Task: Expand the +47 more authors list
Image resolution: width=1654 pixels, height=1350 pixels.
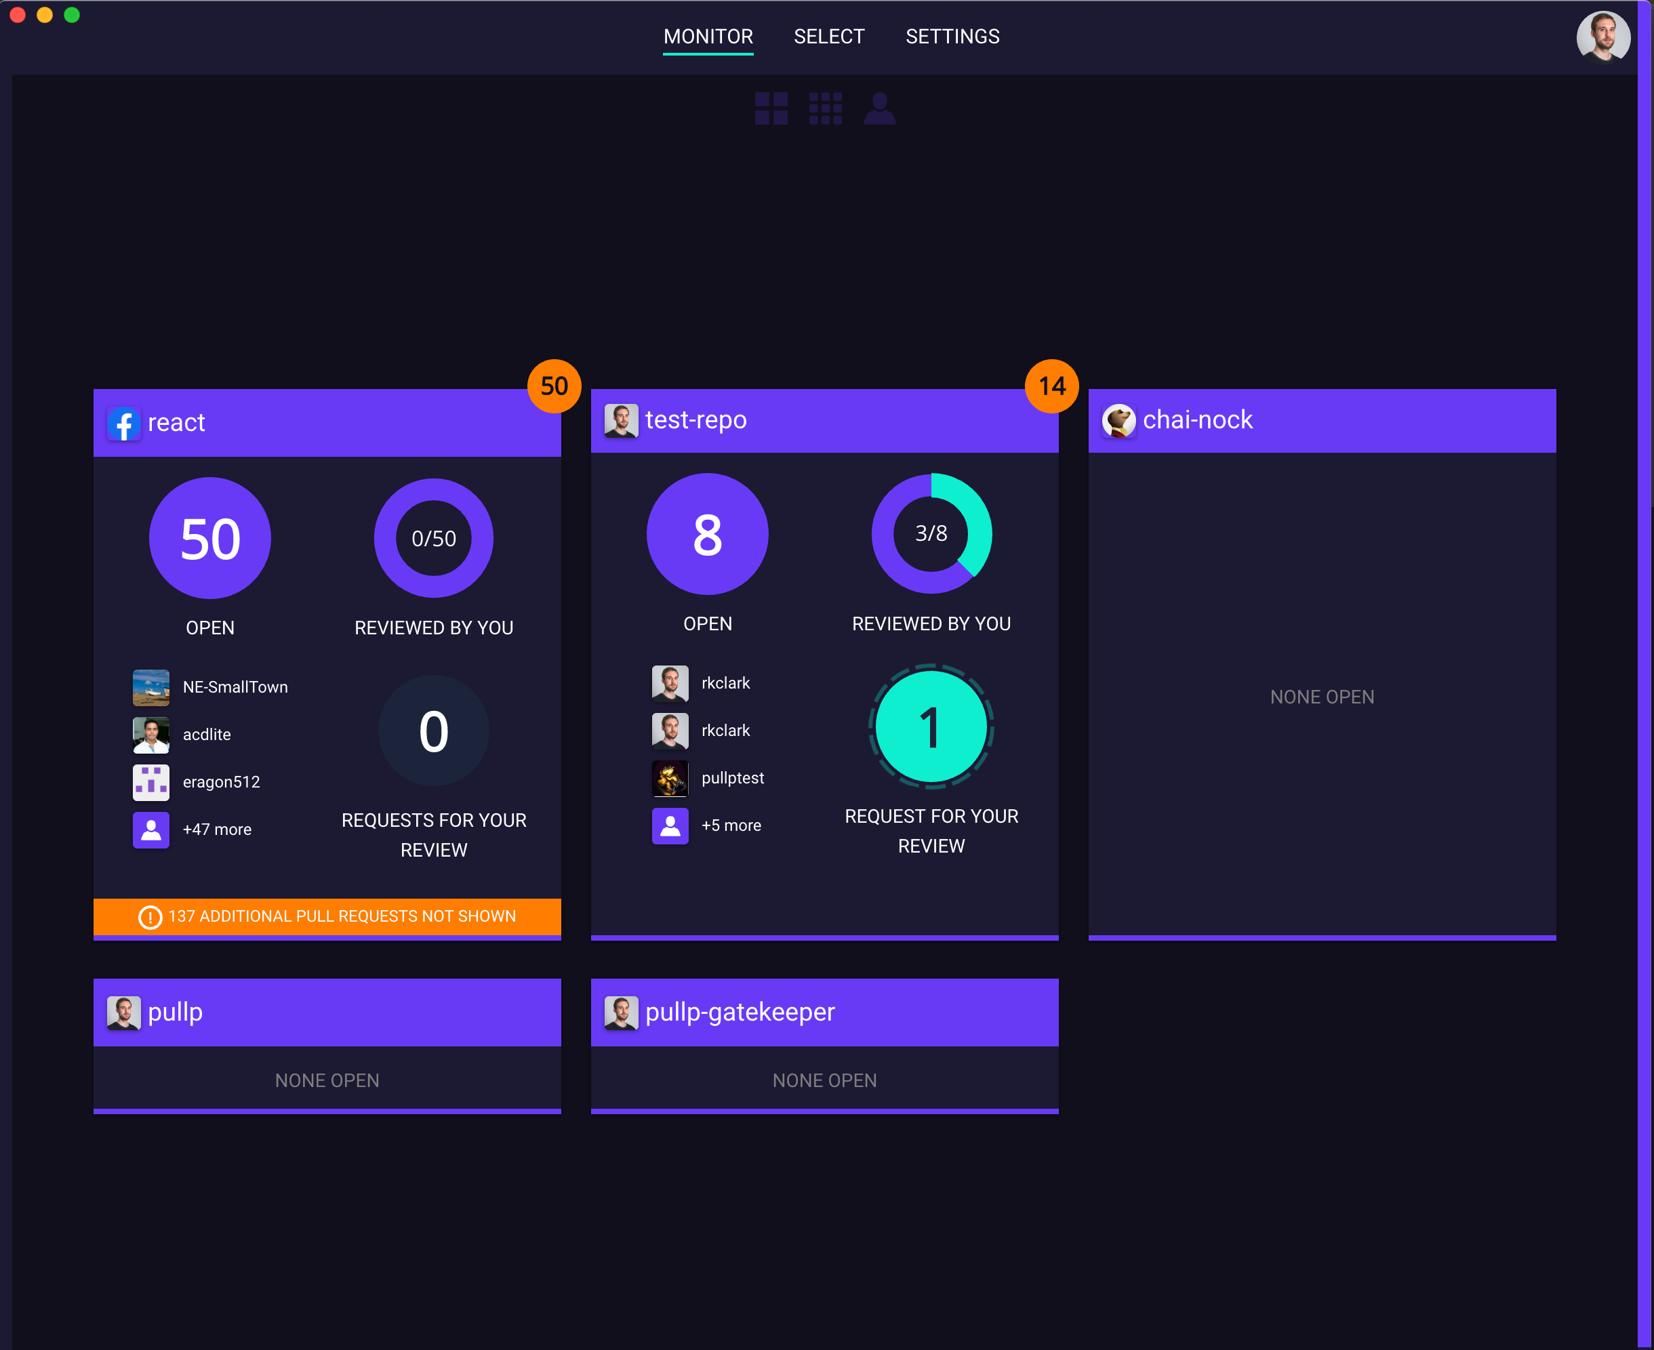Action: 216,830
